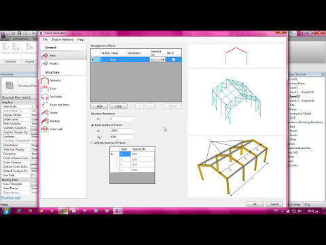This screenshot has height=245, width=326.
Task: Click the d field showing 12000
Action: [x=122, y=131]
